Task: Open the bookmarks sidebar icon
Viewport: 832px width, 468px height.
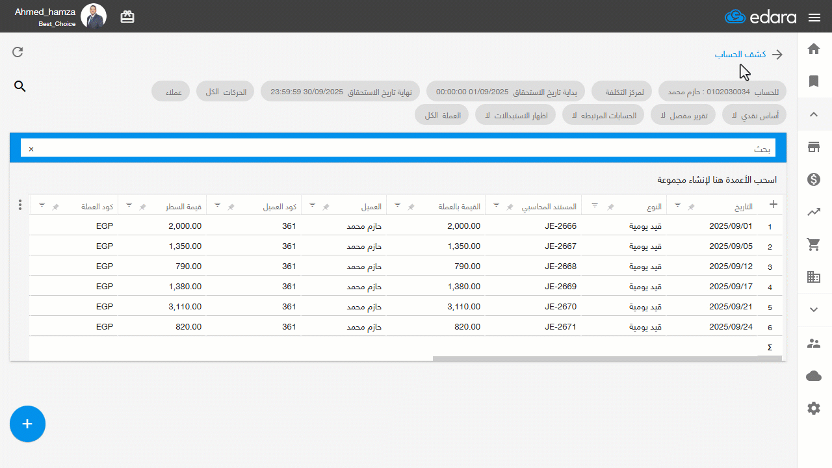Action: pos(814,81)
